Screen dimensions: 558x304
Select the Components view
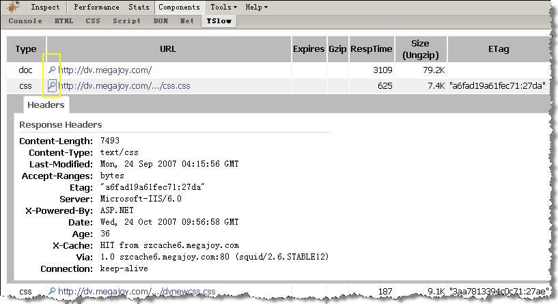coord(179,8)
